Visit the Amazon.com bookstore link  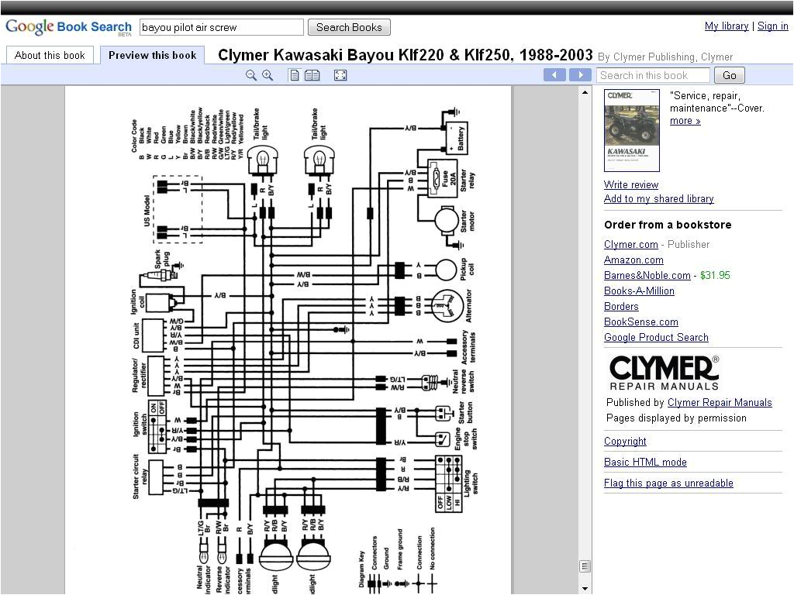click(633, 260)
